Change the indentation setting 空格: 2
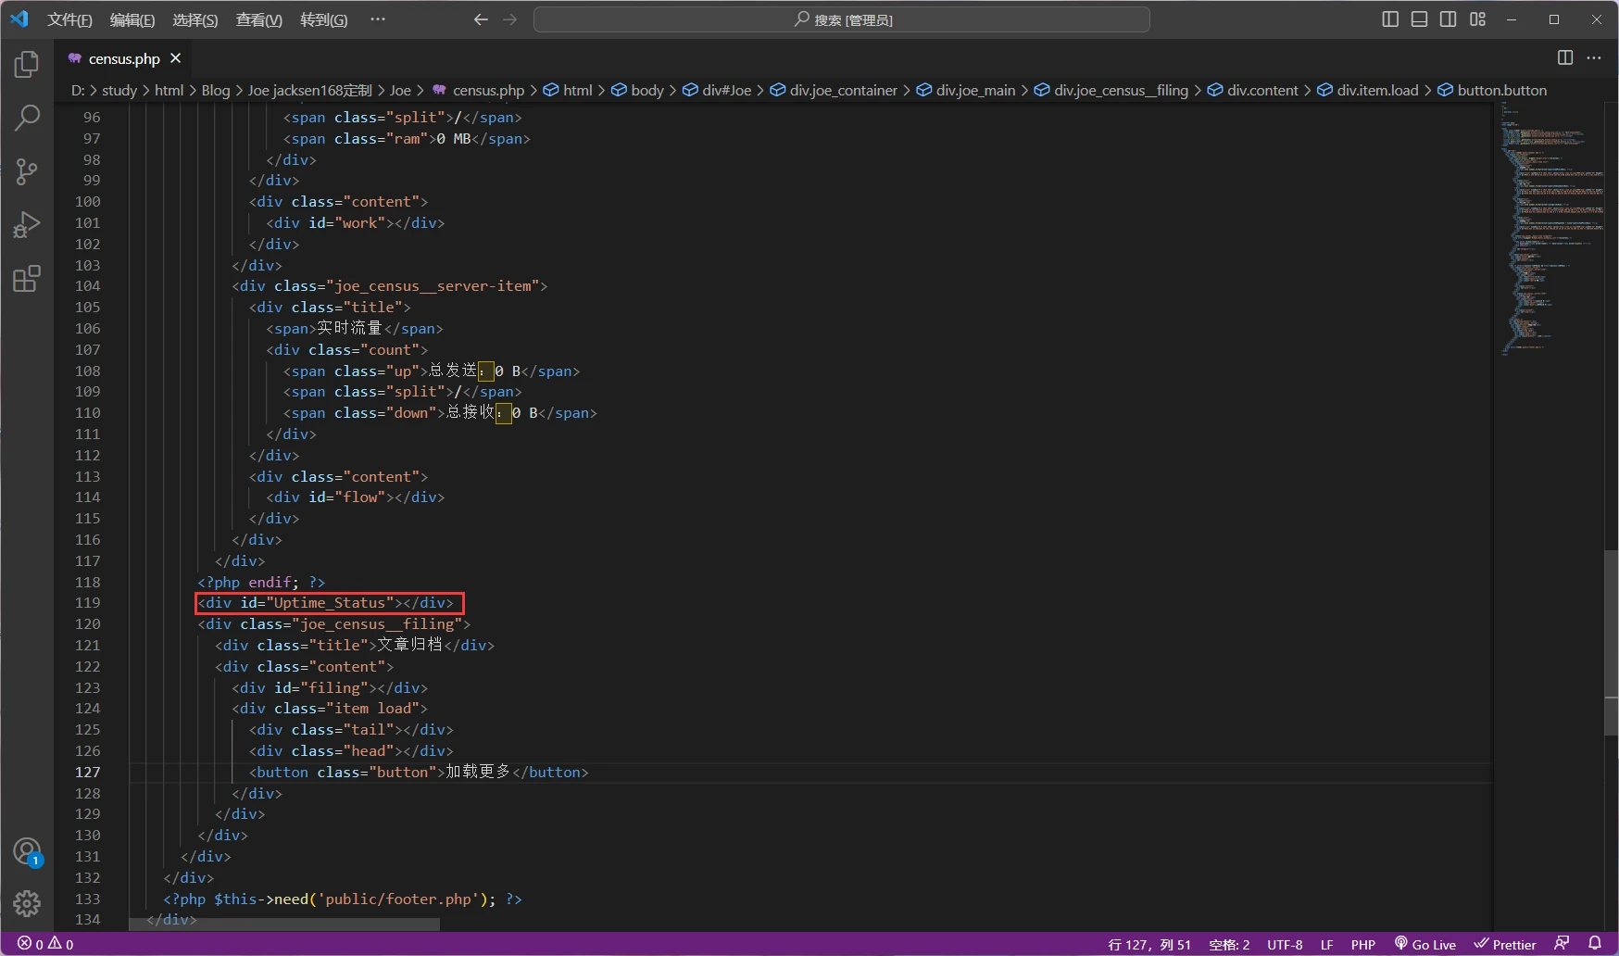The height and width of the screenshot is (956, 1619). click(1229, 944)
